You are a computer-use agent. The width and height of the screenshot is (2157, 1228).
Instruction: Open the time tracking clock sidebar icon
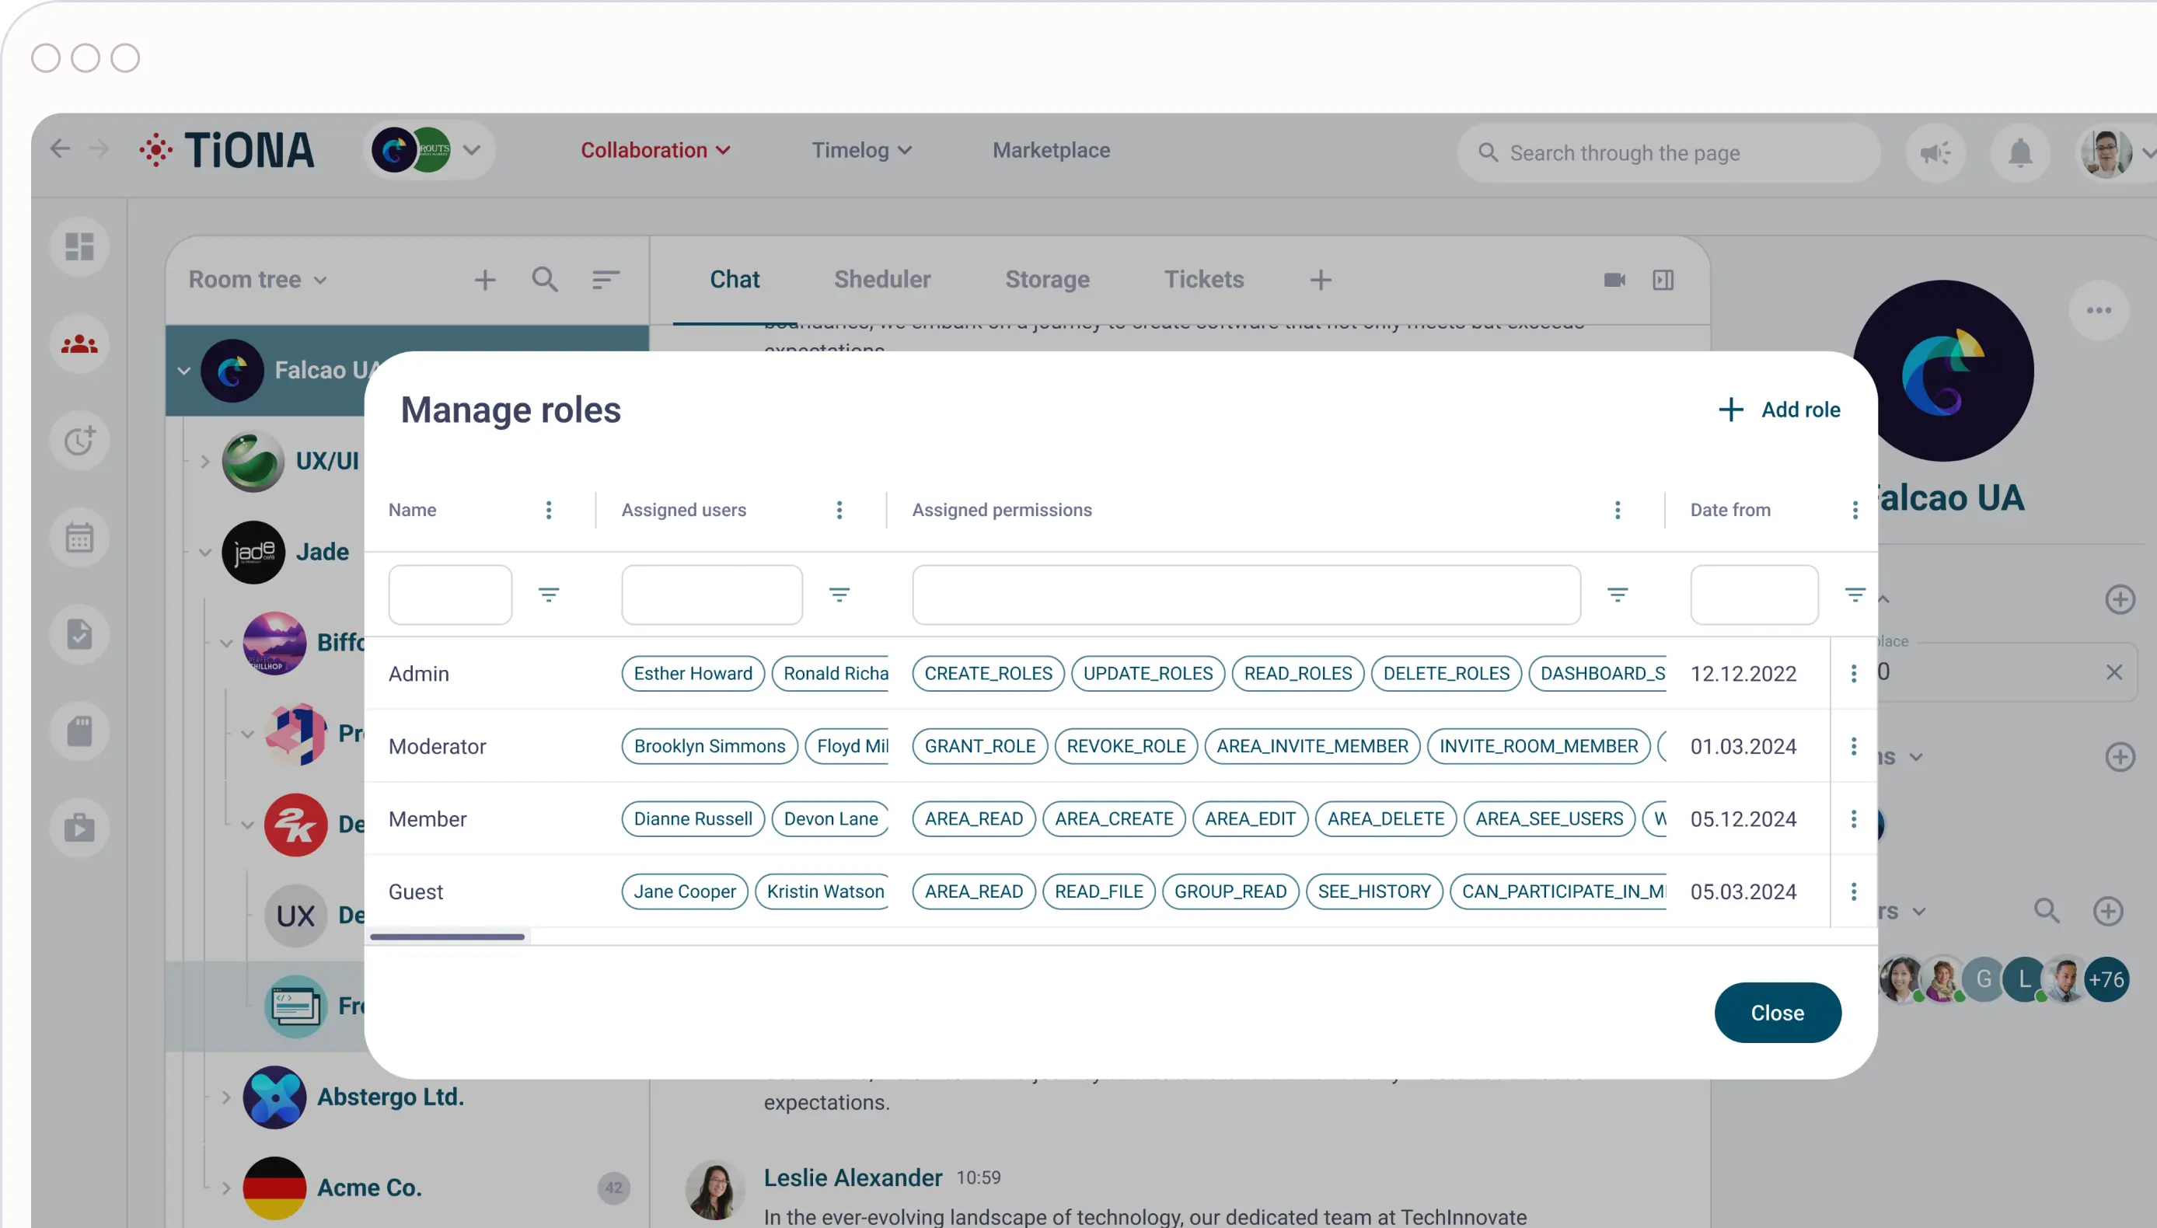pos(79,440)
